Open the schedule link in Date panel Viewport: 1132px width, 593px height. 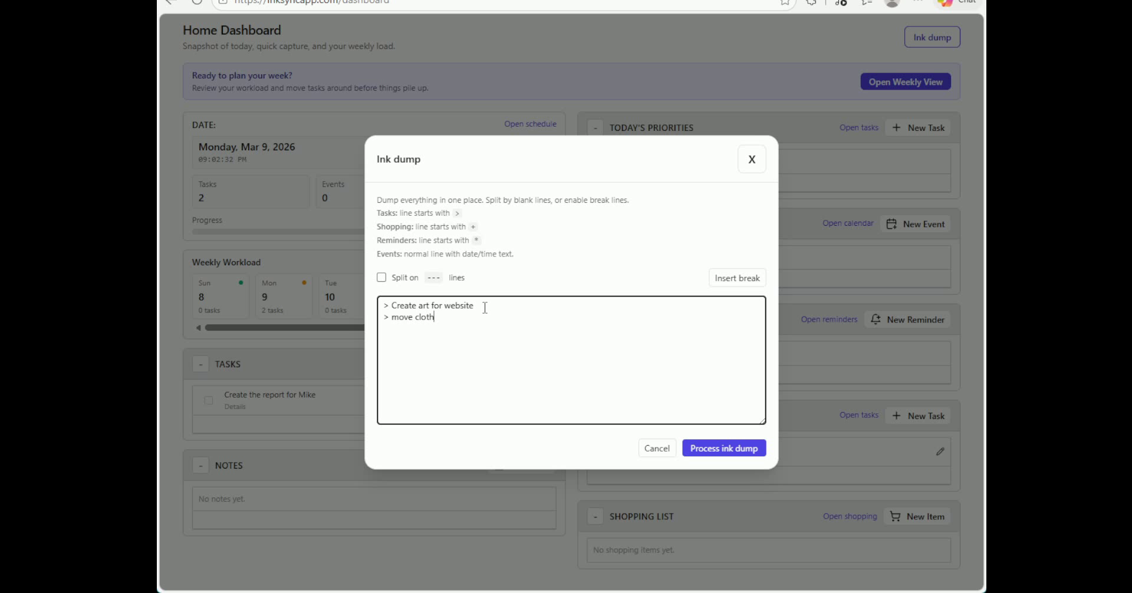click(x=529, y=124)
